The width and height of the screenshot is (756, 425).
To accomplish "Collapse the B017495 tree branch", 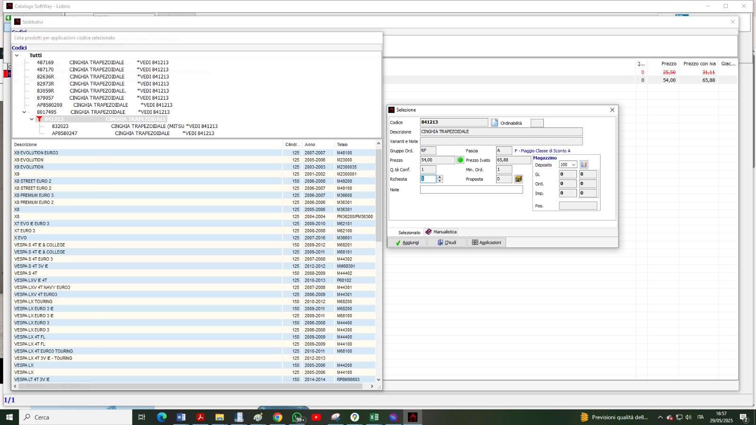I will coord(25,112).
